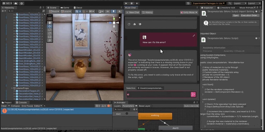Click the citation marker in Muse response

(135, 65)
